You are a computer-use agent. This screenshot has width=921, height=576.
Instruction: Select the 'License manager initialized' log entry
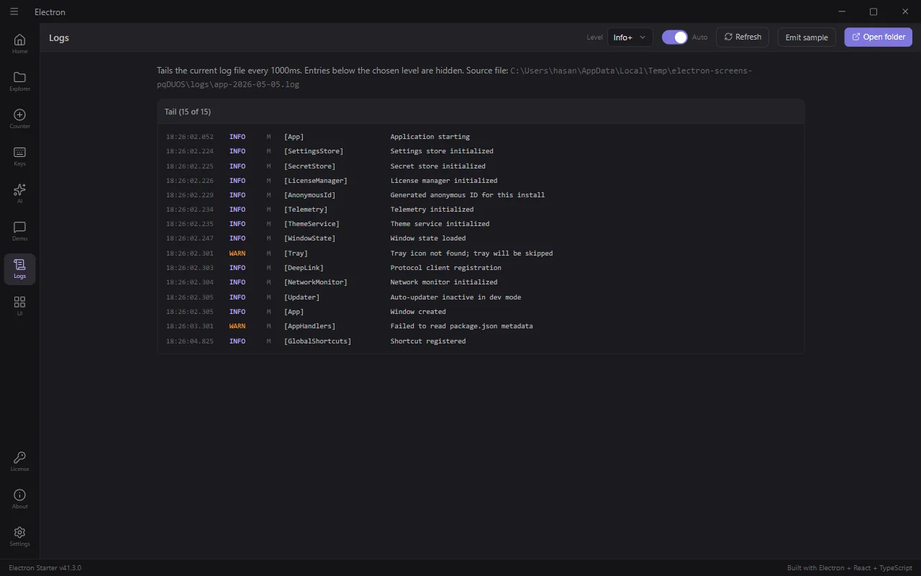[x=444, y=181]
